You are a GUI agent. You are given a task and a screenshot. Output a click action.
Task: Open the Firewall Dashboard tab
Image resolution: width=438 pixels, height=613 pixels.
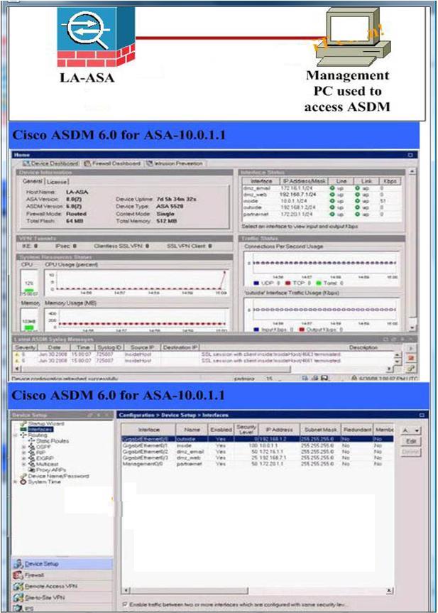point(112,163)
